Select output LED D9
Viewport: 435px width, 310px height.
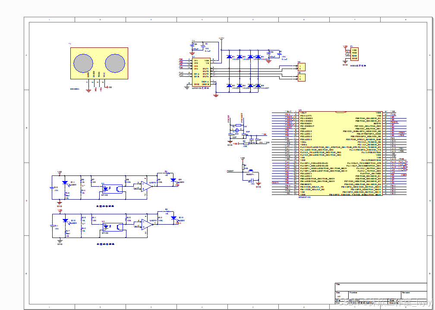[173, 180]
